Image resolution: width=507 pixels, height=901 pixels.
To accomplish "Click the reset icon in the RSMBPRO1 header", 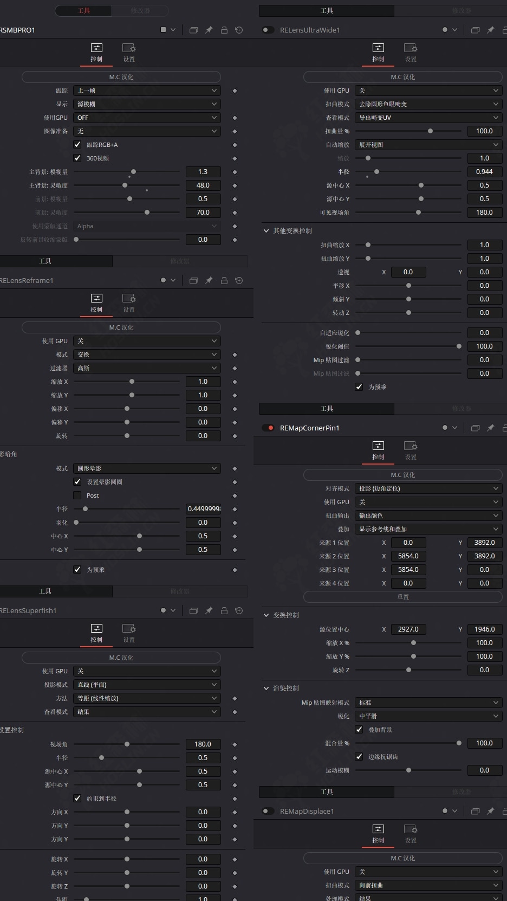I will (239, 30).
